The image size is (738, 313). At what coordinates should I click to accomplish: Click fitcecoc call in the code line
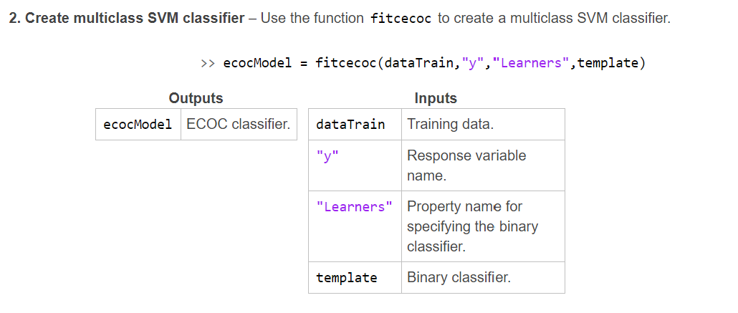[346, 63]
